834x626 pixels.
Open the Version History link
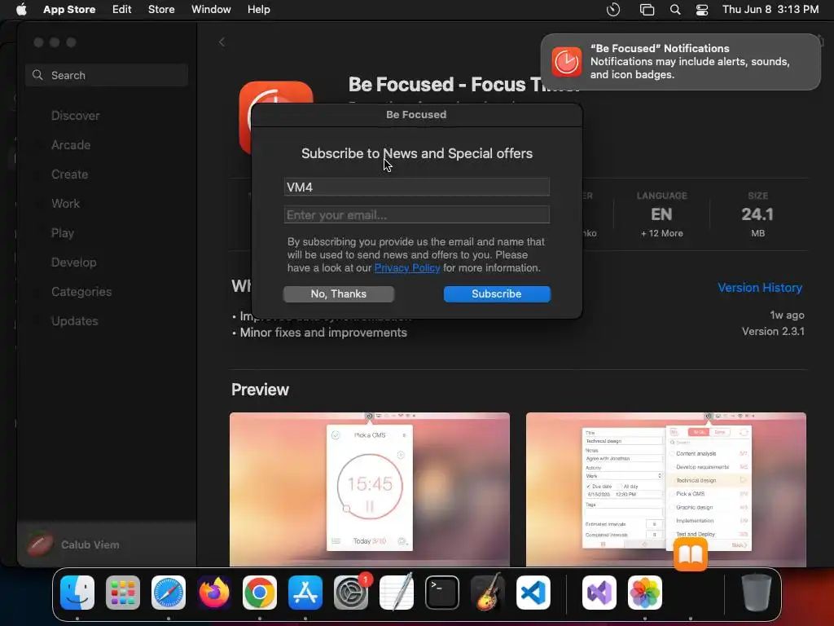pos(760,288)
